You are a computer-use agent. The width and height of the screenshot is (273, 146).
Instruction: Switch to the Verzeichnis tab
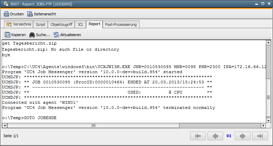pyautogui.click(x=19, y=24)
